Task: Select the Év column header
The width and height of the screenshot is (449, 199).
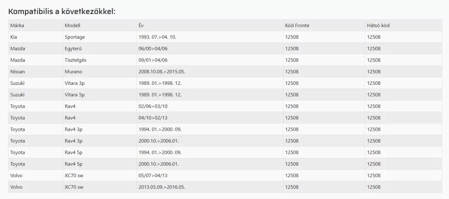Action: point(141,25)
